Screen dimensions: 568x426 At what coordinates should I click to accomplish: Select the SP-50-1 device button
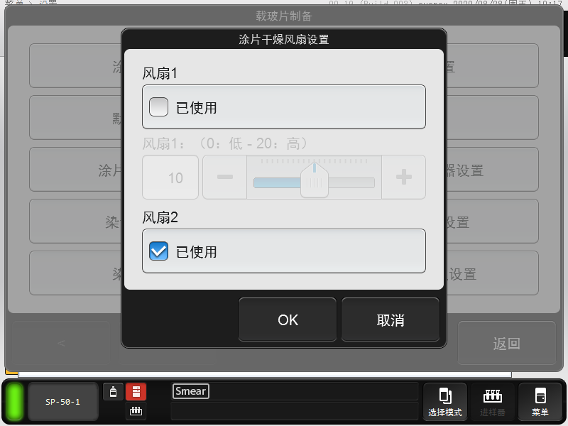(62, 402)
